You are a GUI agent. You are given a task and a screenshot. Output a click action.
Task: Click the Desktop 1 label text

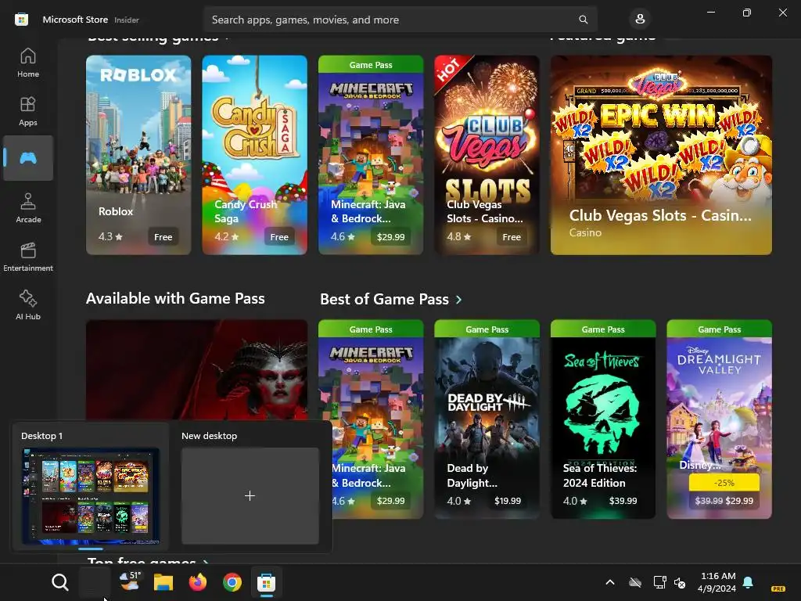point(41,436)
